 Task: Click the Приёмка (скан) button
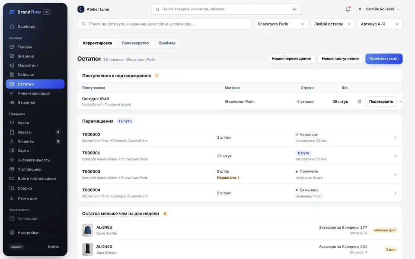tap(384, 59)
